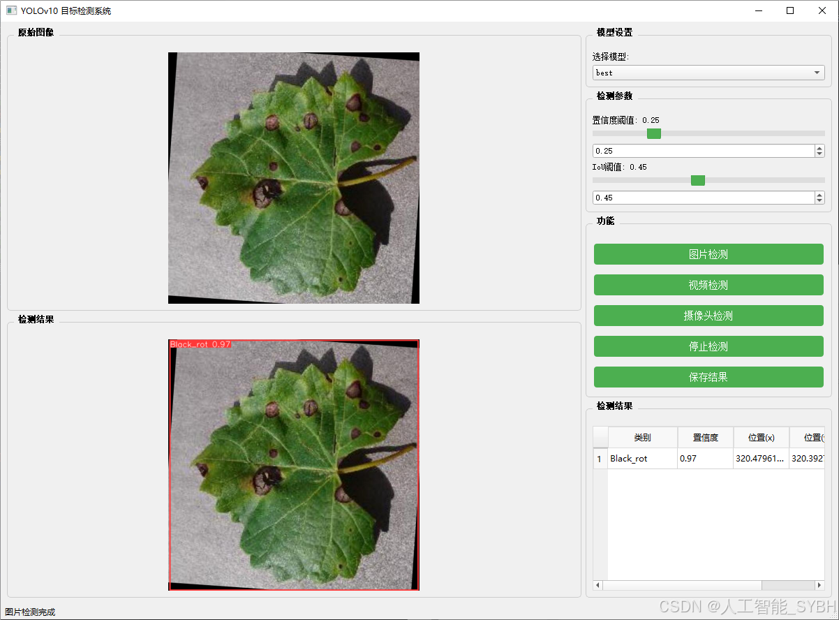This screenshot has height=620, width=839.
Task: Stop detection using 停止检测 button
Action: [x=708, y=346]
